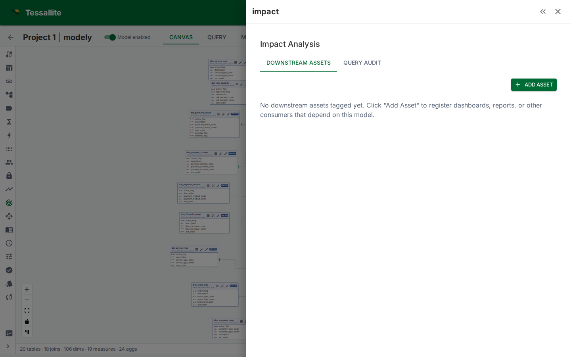The height and width of the screenshot is (357, 571).
Task: Fit the canvas view to screen
Action: 27,311
